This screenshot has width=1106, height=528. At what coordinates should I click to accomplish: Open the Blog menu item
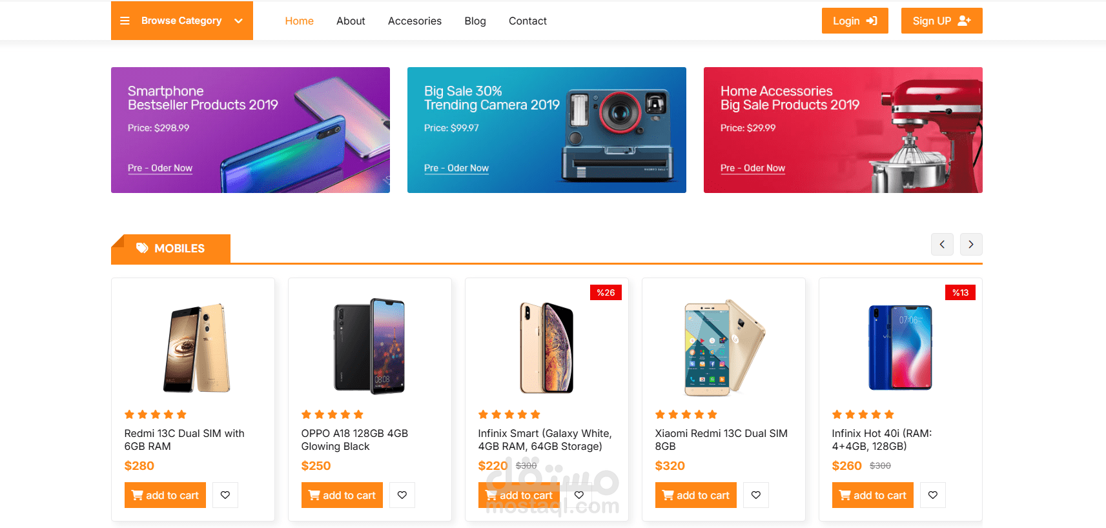click(x=475, y=21)
